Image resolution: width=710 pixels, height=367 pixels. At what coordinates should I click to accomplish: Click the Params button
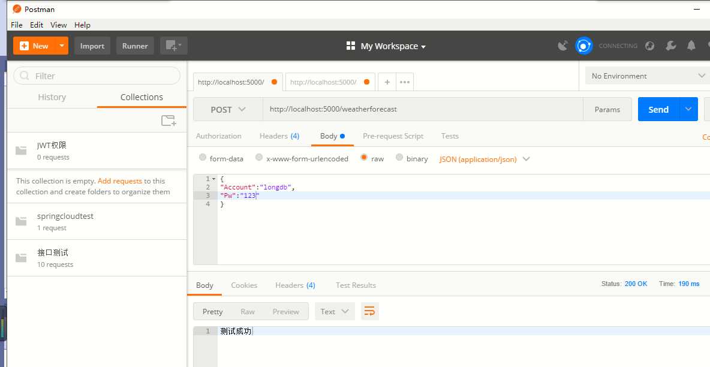(607, 109)
